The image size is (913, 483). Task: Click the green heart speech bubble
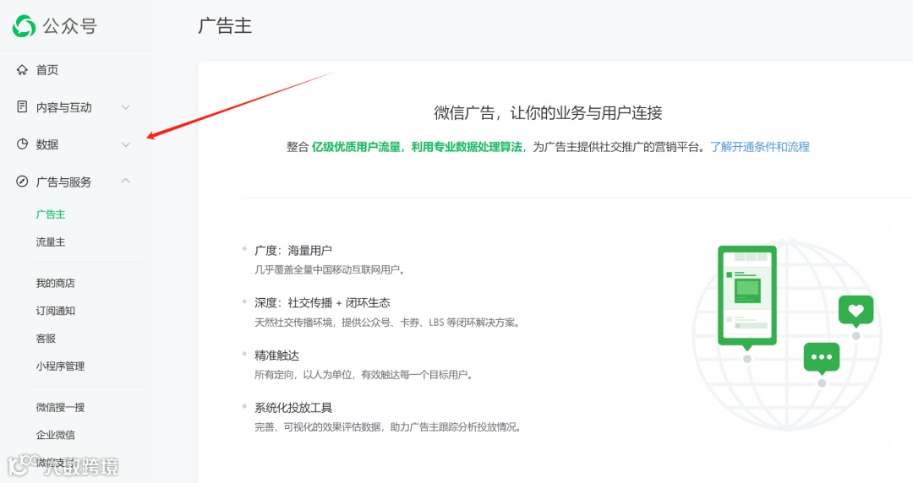click(856, 311)
